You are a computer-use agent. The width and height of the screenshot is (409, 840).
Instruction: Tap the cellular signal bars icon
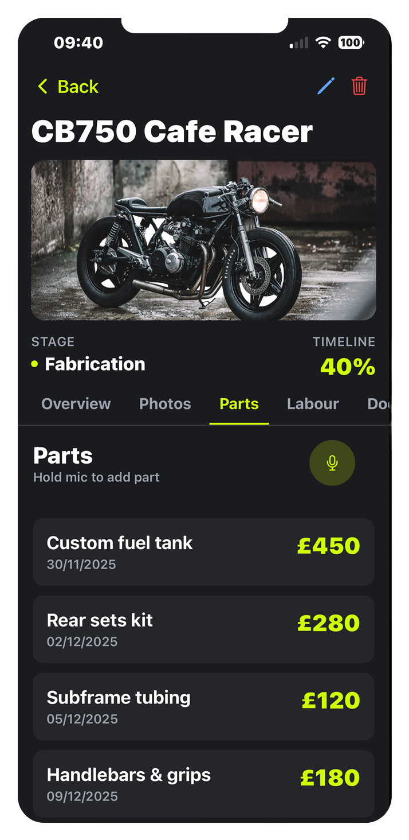[299, 42]
